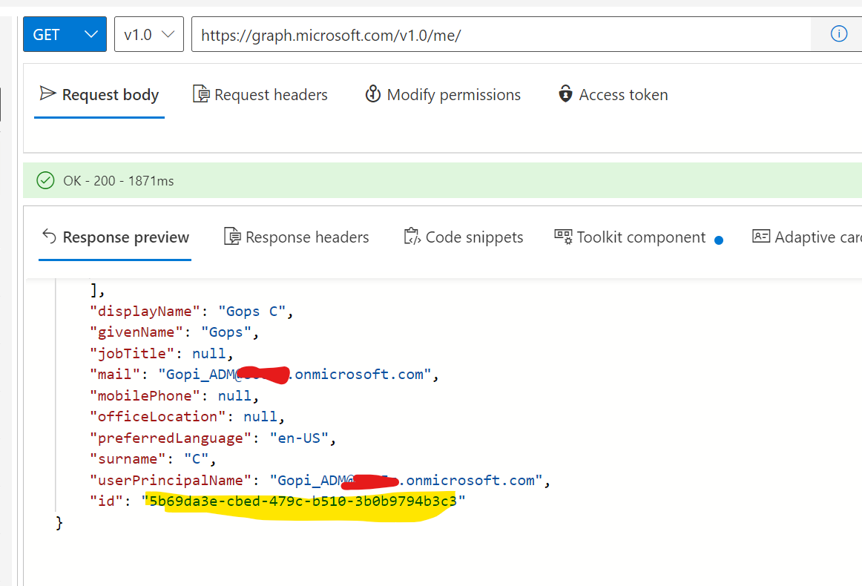Click the id GUID value 5b69da3e-cbed
Viewport: 862px width, 586px height.
tap(303, 501)
